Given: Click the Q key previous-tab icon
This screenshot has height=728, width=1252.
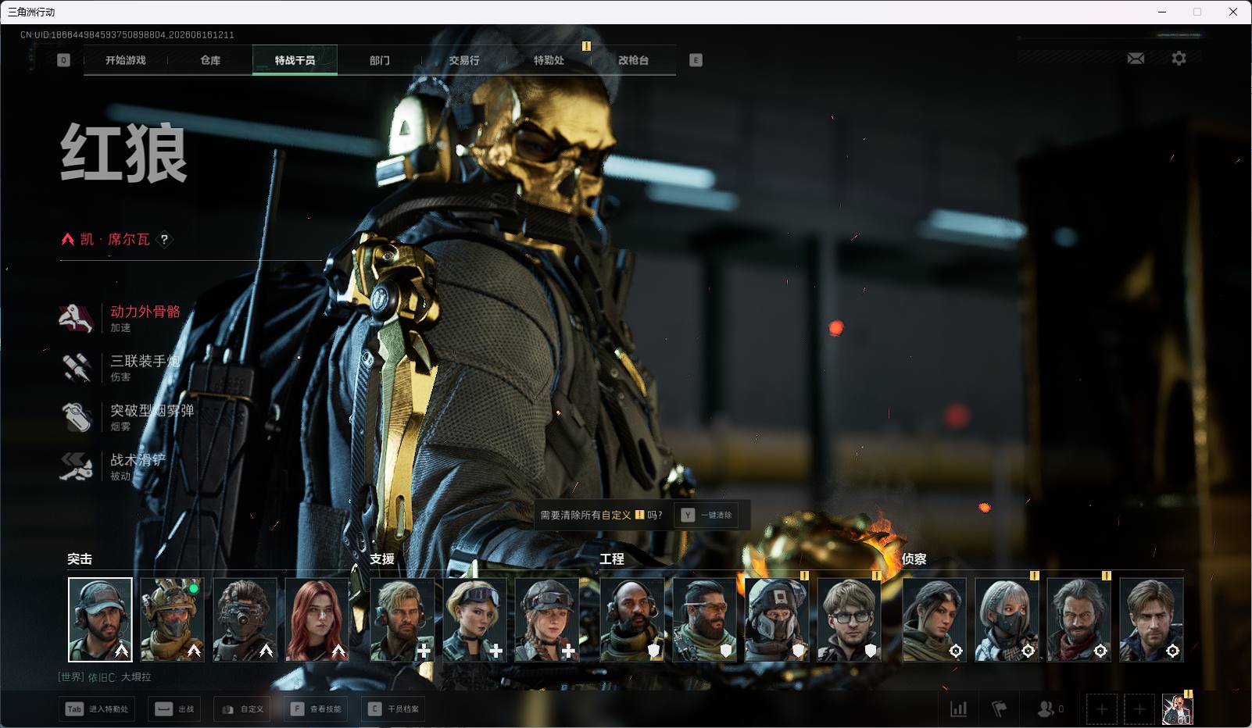Looking at the screenshot, I should 64,60.
